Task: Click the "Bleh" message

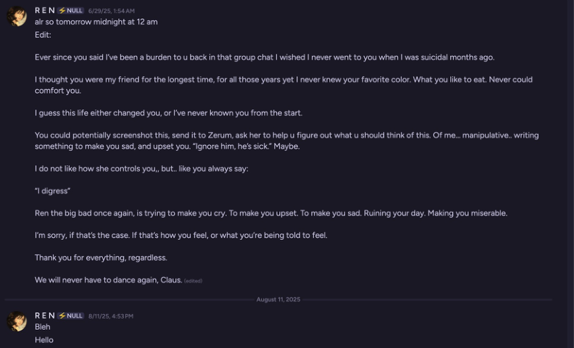Action: (43, 327)
